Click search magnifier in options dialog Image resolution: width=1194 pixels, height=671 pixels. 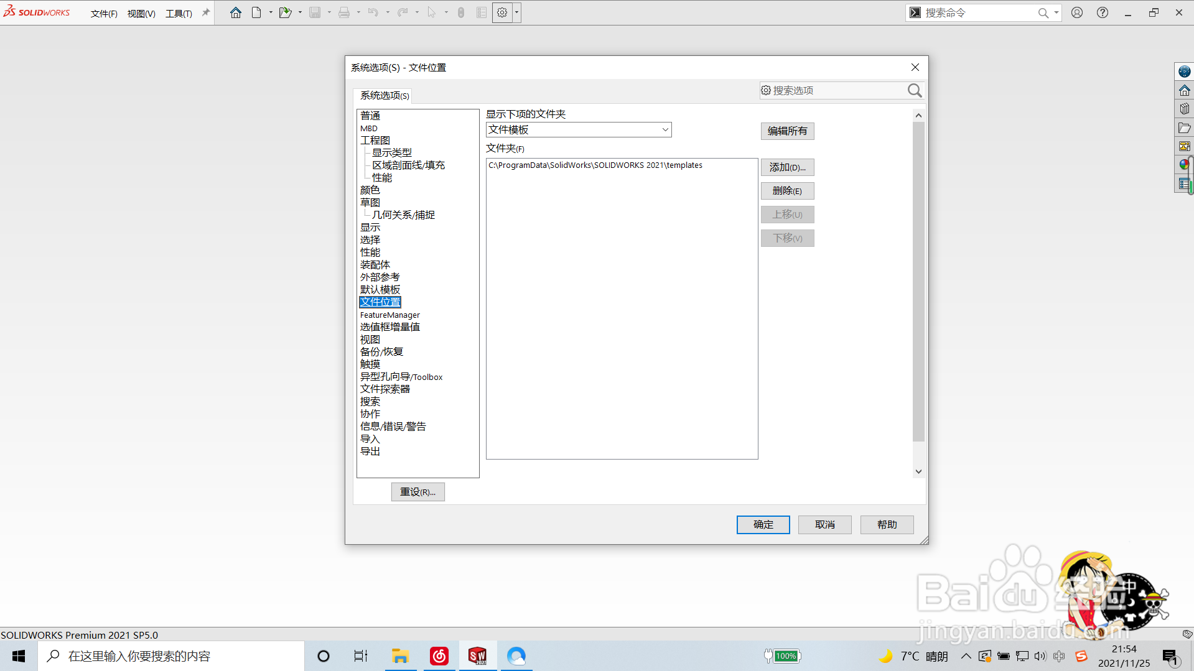914,91
